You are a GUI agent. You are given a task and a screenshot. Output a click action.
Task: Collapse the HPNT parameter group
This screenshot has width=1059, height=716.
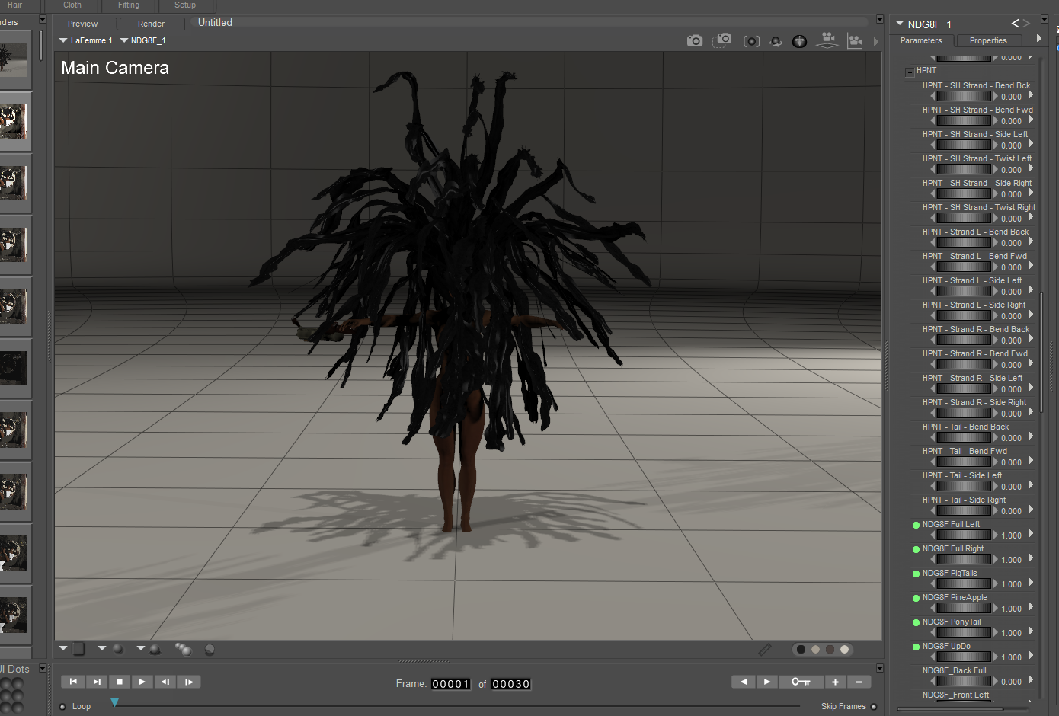(x=910, y=72)
